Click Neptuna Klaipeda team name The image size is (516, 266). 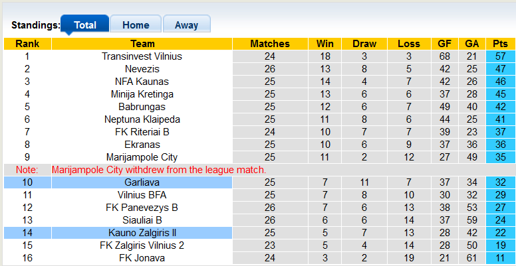pyautogui.click(x=142, y=119)
